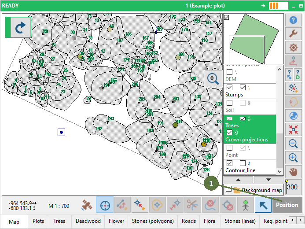Click the move point red arrow tool

[x=175, y=205]
